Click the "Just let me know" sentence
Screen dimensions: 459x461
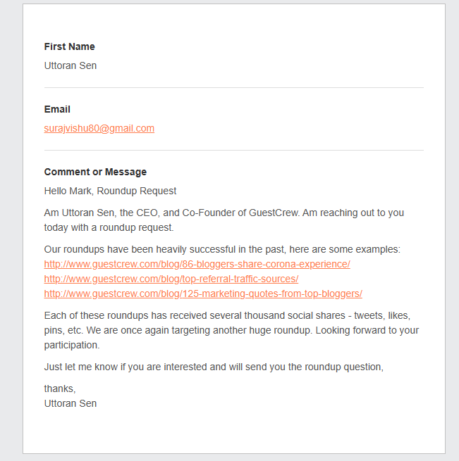coord(214,367)
